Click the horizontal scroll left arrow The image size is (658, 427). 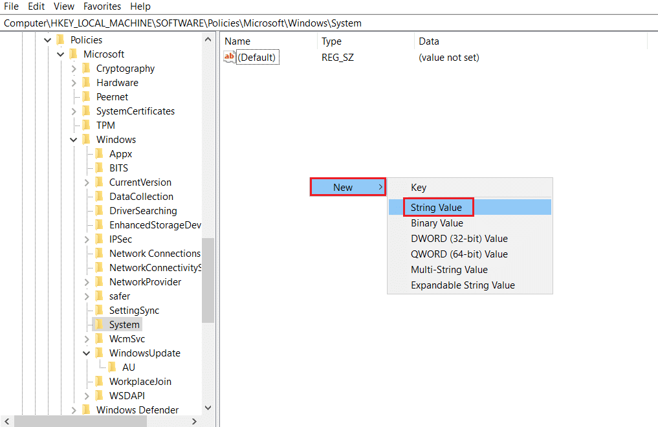click(x=6, y=421)
